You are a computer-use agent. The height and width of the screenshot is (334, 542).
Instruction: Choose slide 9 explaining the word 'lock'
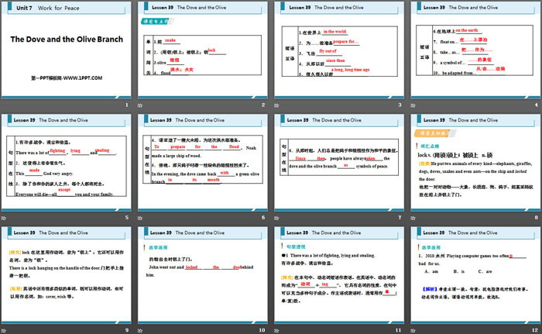tap(67, 277)
